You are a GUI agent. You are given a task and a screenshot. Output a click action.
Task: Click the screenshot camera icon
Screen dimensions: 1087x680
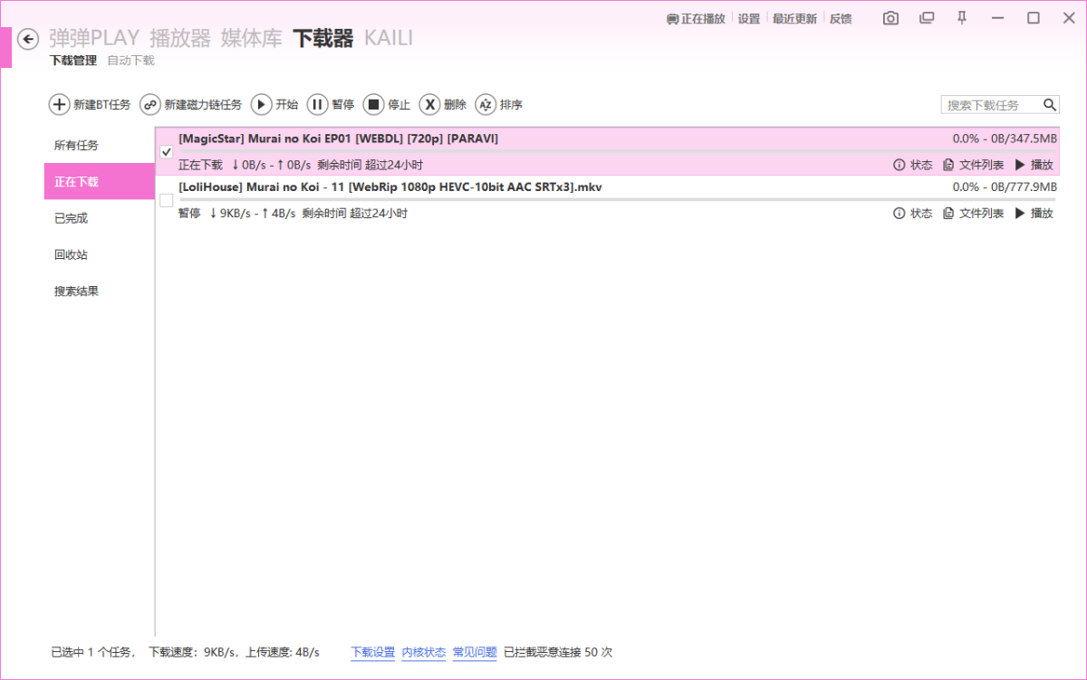(890, 18)
